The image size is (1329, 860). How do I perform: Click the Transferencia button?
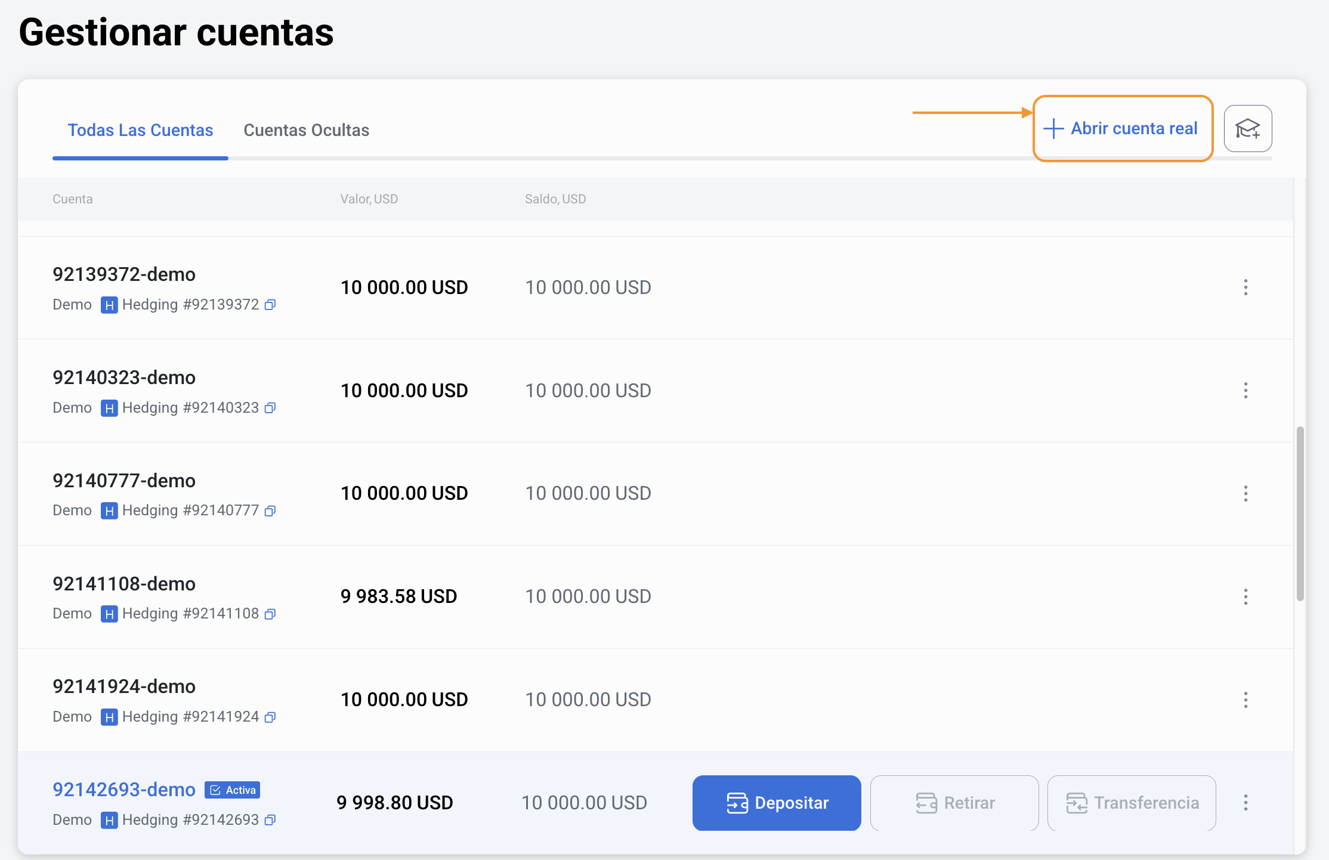point(1132,803)
